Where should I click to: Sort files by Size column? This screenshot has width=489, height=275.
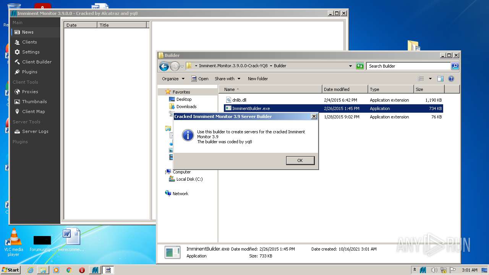coord(429,89)
